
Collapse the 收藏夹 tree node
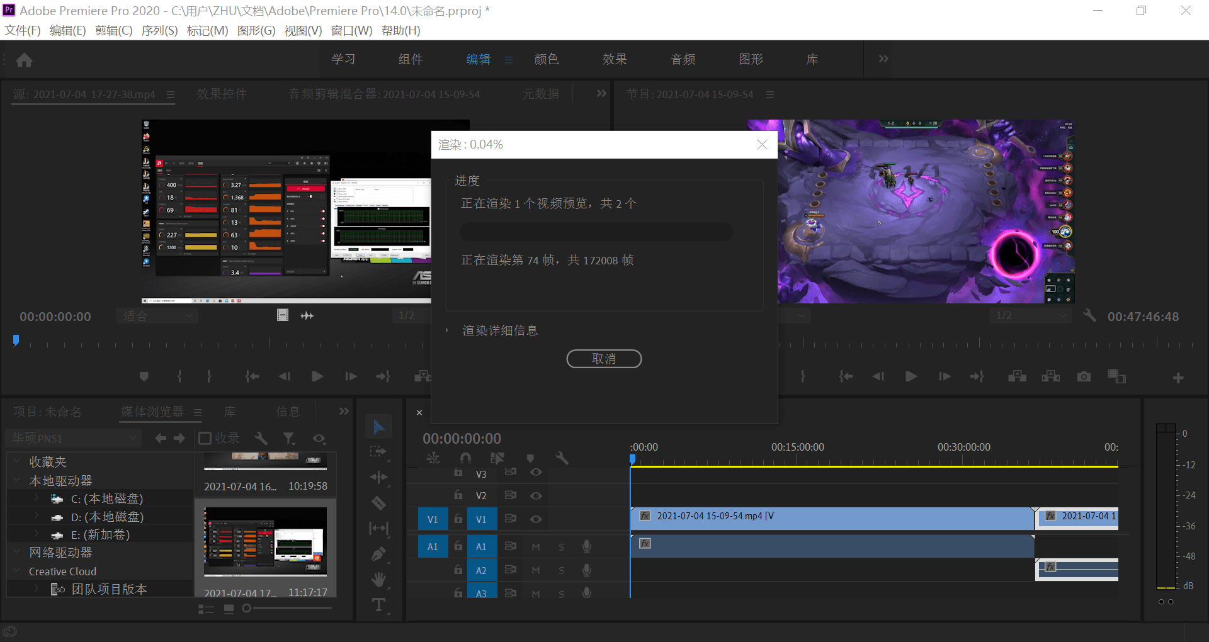16,461
